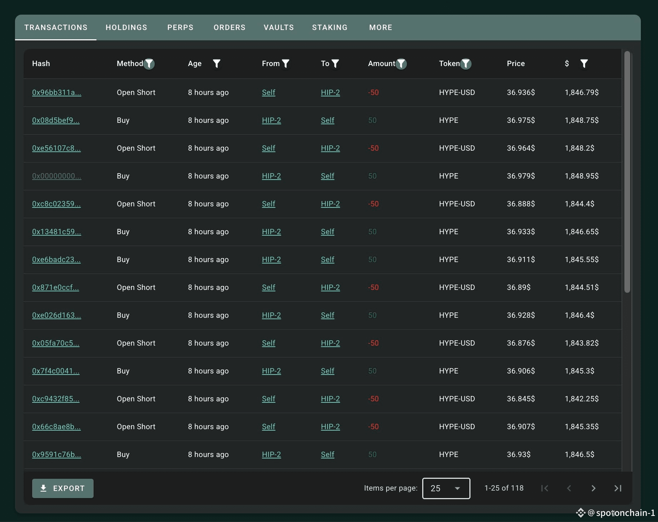
Task: Open transaction hash 0x9591c76b
Action: click(x=56, y=455)
